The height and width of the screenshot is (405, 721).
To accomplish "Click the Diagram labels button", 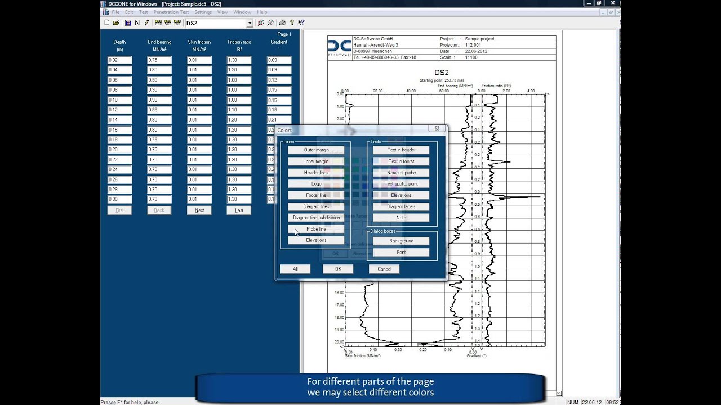I will point(401,206).
